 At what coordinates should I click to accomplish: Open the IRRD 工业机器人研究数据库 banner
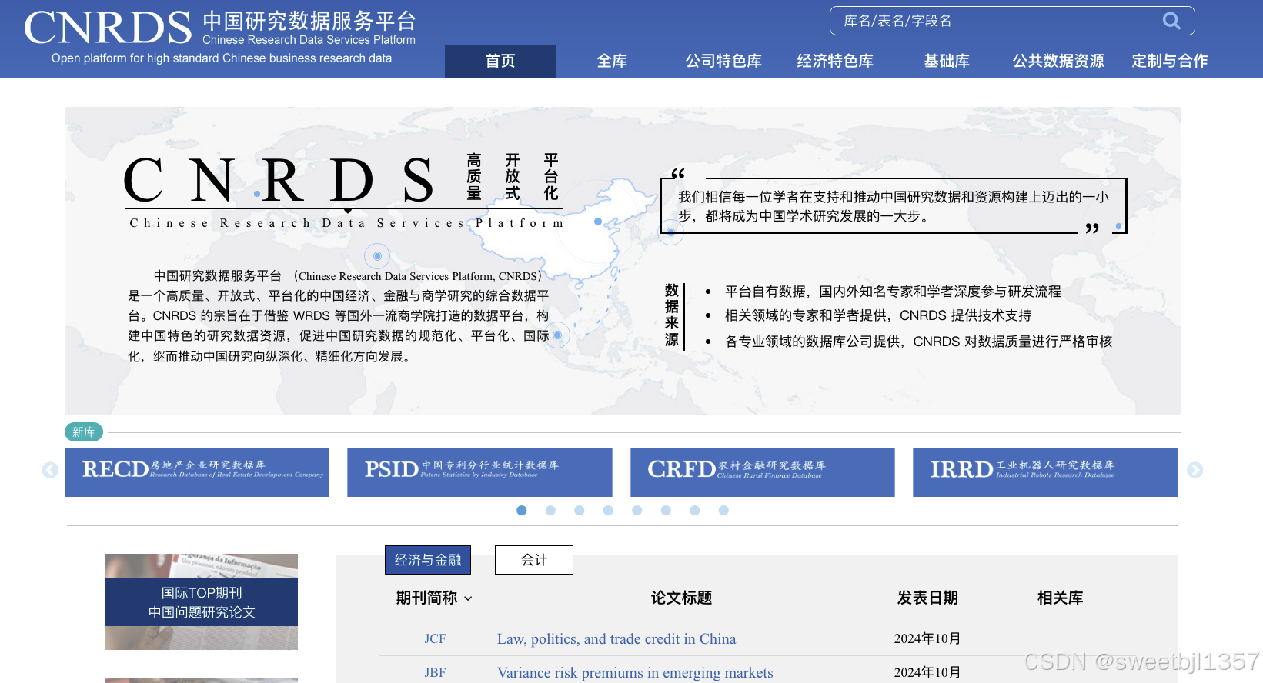pyautogui.click(x=1045, y=472)
